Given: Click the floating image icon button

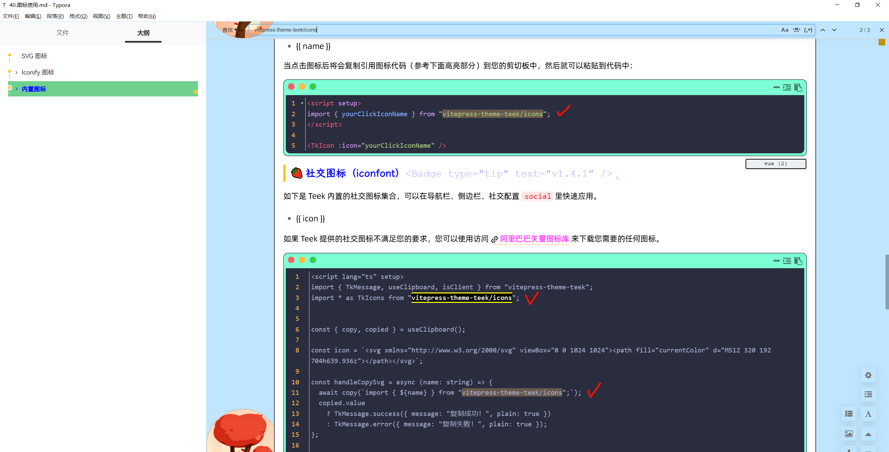Looking at the screenshot, I should click(849, 434).
